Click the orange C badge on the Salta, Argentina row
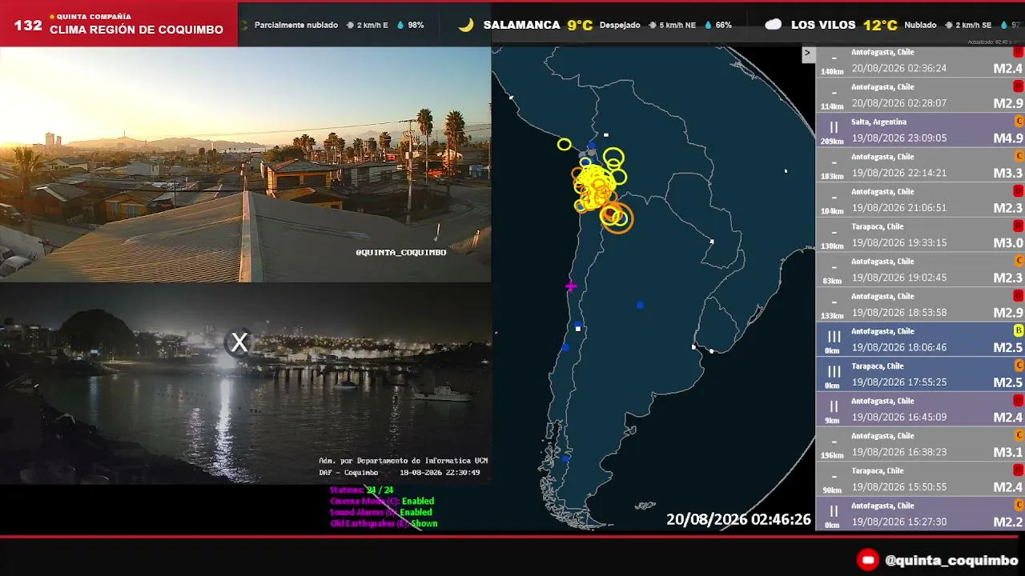Screen dimensions: 1025x576 pos(1019,122)
